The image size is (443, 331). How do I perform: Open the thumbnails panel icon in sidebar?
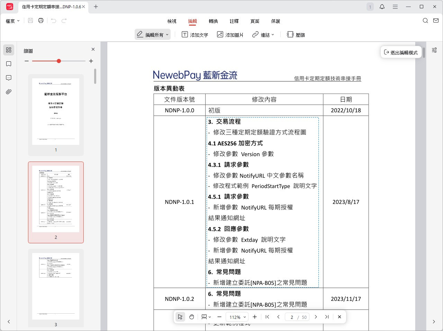(9, 50)
